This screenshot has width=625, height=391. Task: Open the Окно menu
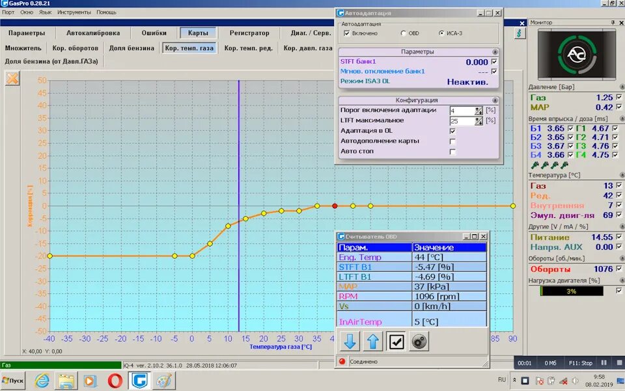tap(27, 12)
